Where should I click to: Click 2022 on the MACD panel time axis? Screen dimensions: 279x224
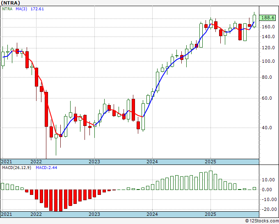coord(36,214)
